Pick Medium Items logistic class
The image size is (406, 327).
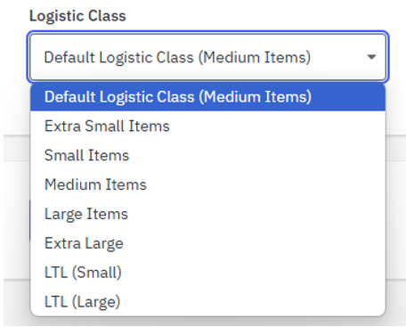click(x=207, y=184)
